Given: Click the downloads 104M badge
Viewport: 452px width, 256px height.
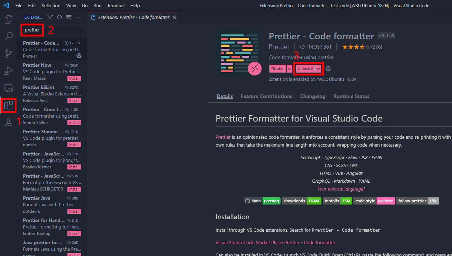Looking at the screenshot, I should click(301, 201).
